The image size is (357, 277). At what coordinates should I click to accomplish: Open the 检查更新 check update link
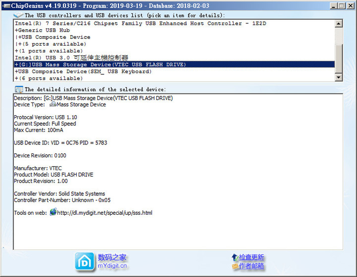[x=251, y=257]
